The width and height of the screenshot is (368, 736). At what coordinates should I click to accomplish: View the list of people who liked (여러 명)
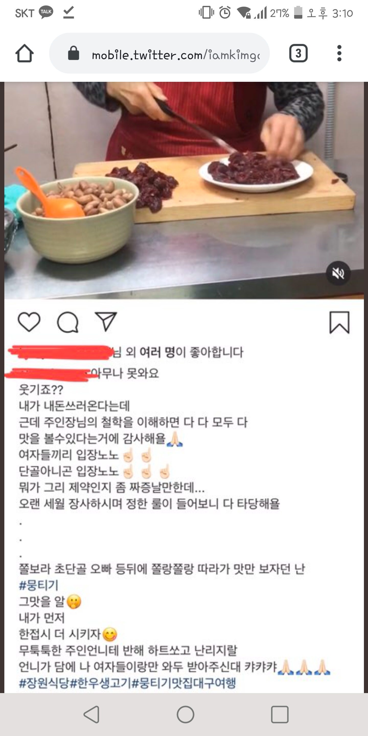coord(157,352)
